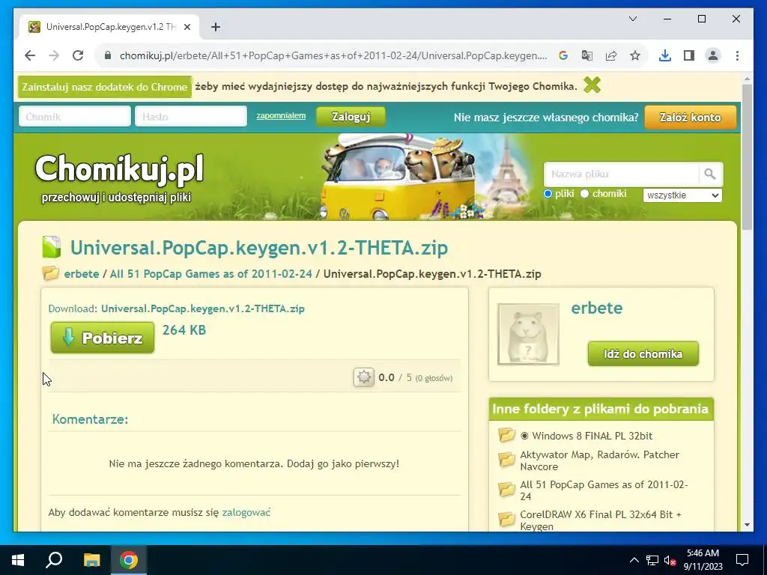Show hidden system tray icons
This screenshot has width=767, height=575.
tap(634, 560)
